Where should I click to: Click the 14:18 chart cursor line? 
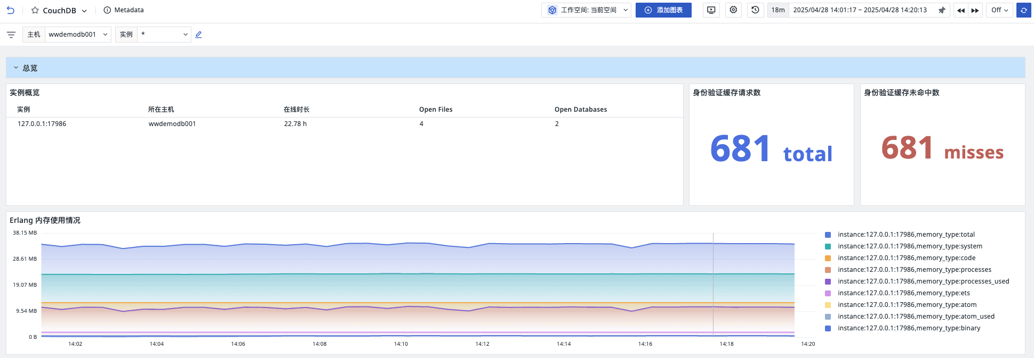[x=713, y=285]
